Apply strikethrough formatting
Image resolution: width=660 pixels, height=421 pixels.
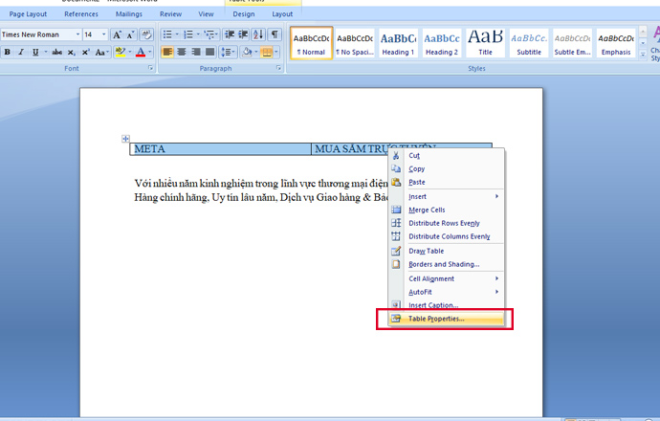pyautogui.click(x=57, y=52)
